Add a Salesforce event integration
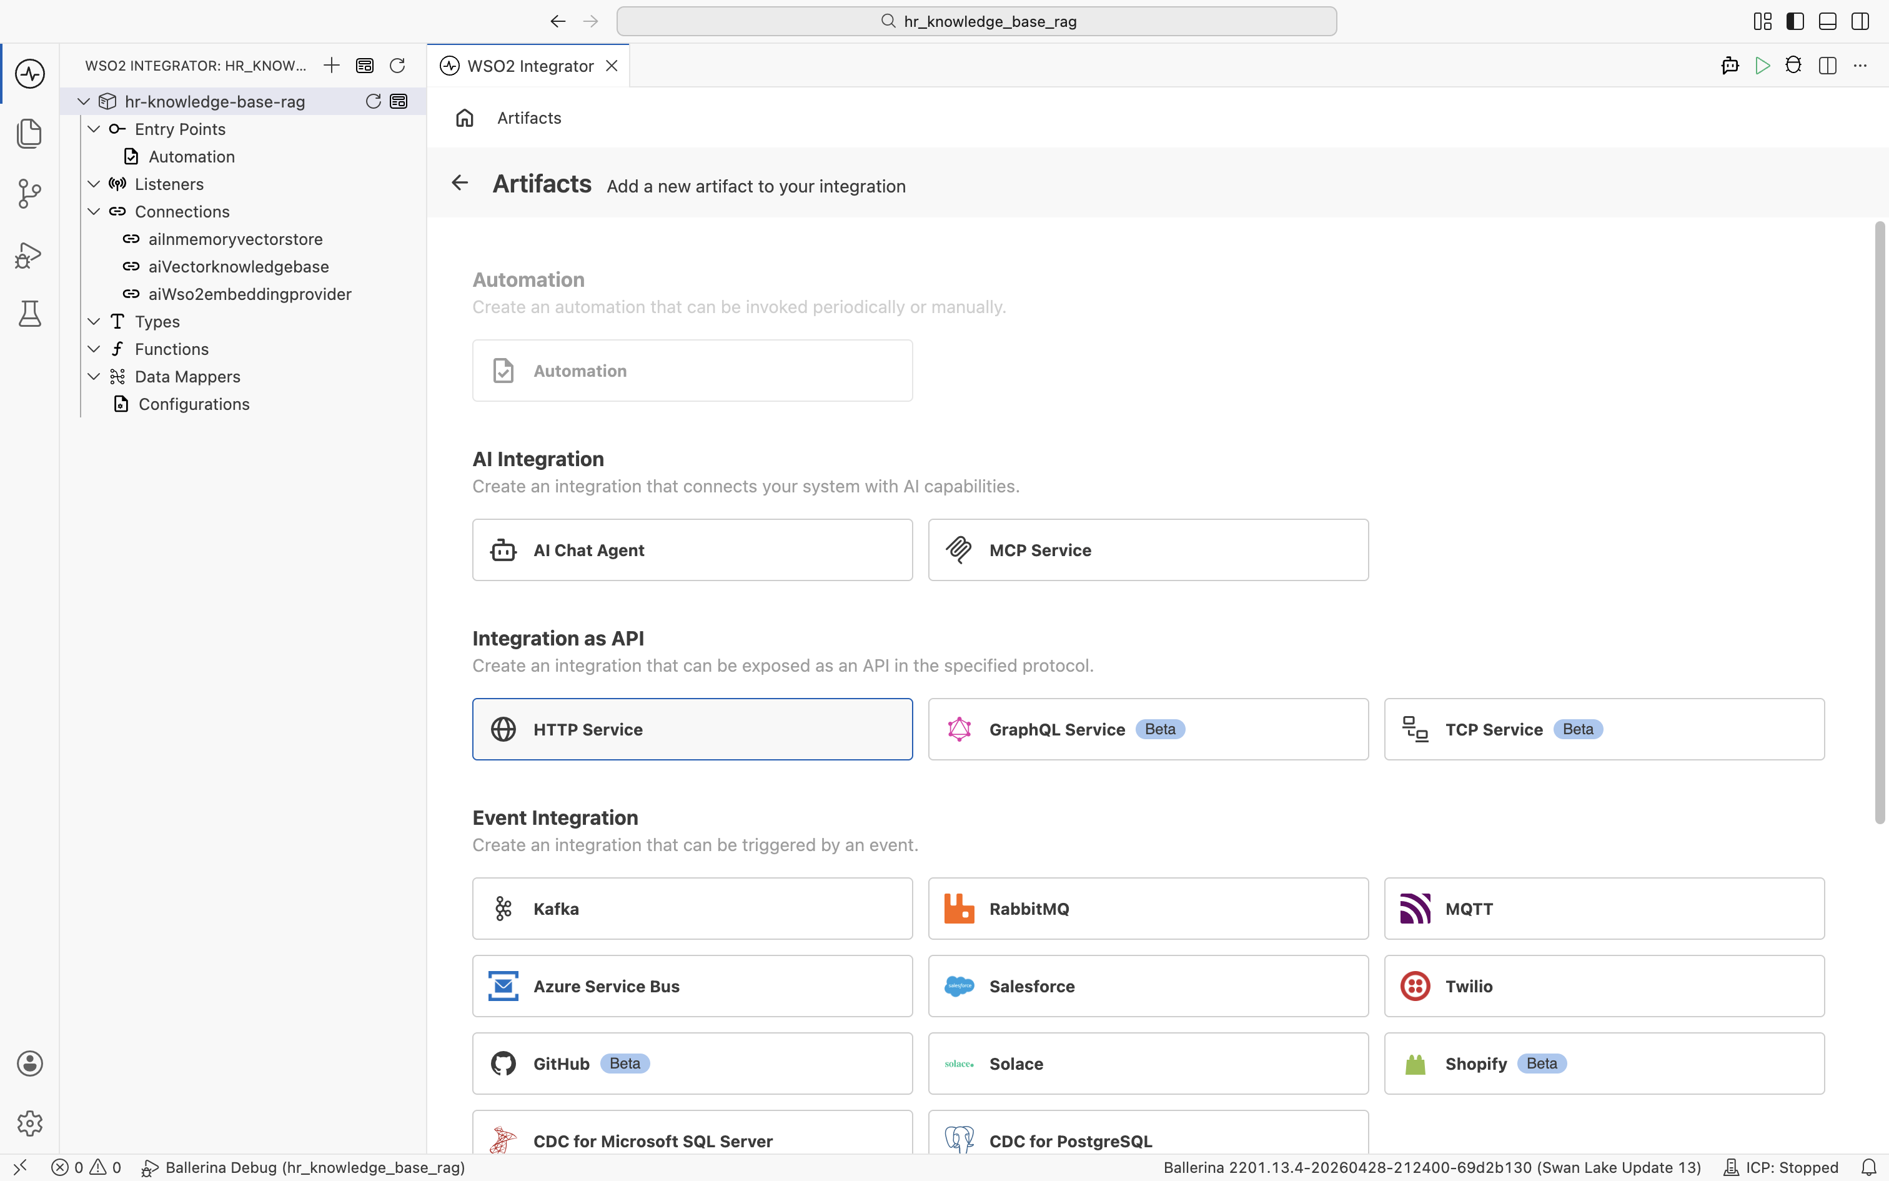1889x1181 pixels. click(1148, 986)
